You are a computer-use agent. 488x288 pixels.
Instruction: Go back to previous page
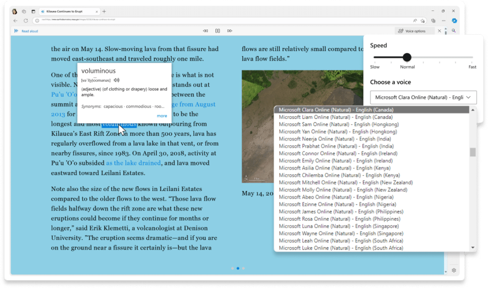pyautogui.click(x=16, y=20)
